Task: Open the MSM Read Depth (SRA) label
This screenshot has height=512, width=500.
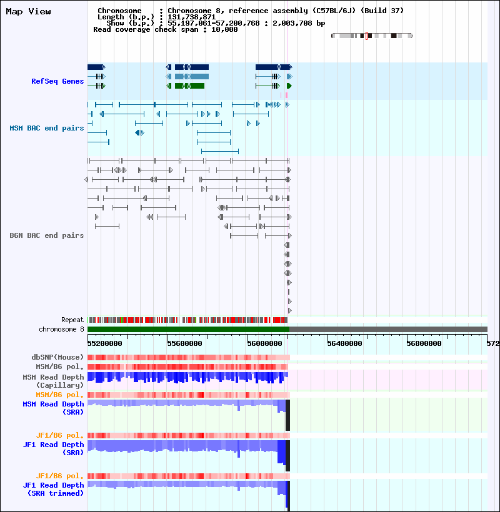Action: (x=53, y=408)
